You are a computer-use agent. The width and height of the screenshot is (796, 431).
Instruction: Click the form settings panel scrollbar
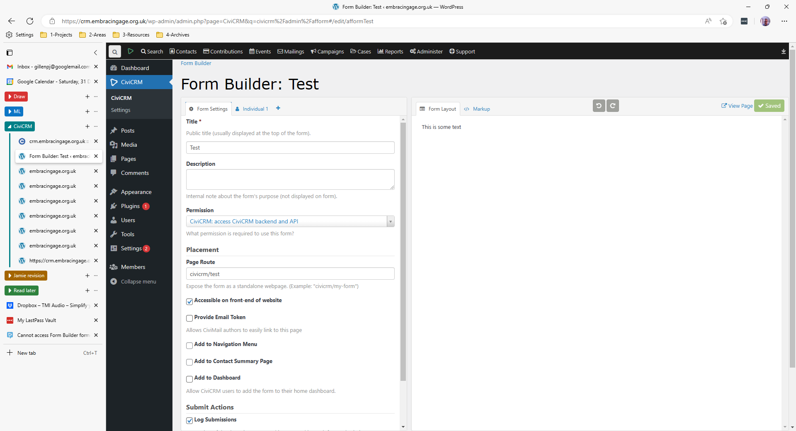point(403,252)
